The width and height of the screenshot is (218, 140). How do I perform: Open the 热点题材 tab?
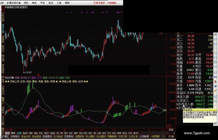(x=101, y=136)
